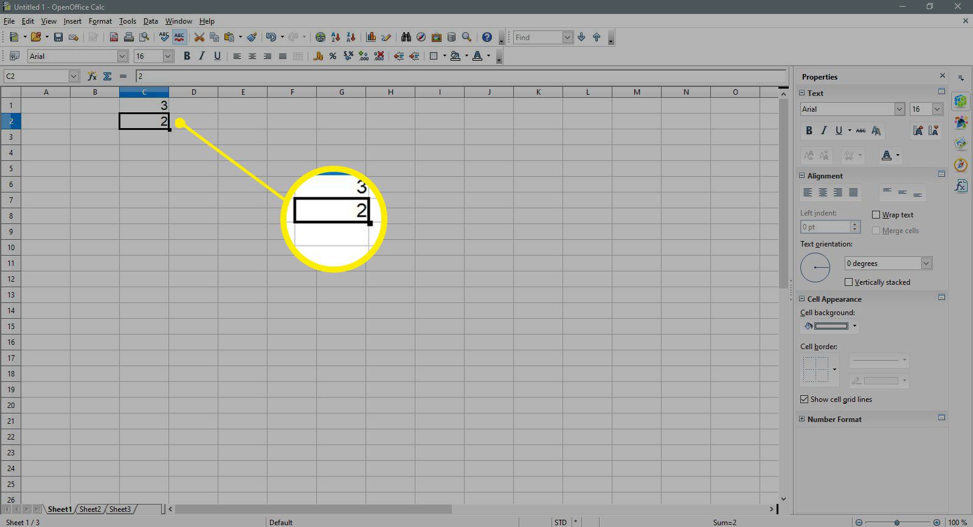Open the toolbar font name dropdown
Viewport: 973px width, 527px height.
pyautogui.click(x=122, y=56)
